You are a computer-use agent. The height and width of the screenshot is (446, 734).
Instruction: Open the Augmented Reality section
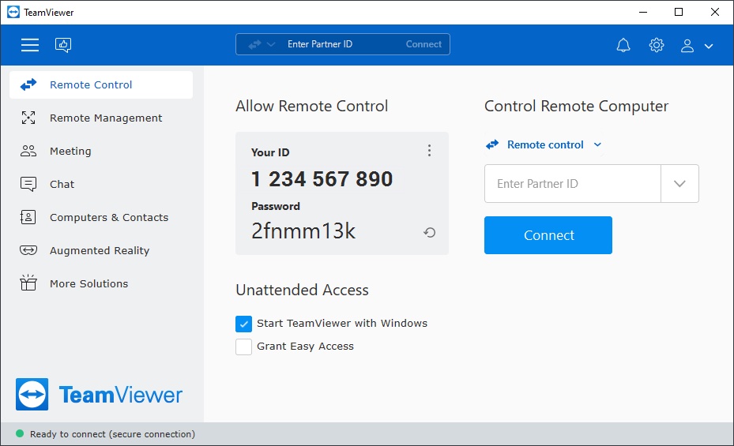click(101, 250)
